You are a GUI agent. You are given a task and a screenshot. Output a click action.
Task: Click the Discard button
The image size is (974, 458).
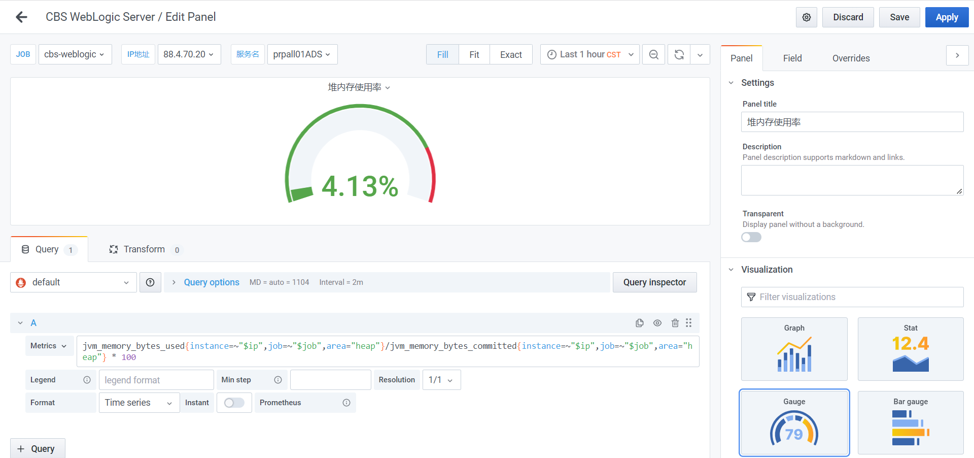pos(848,17)
